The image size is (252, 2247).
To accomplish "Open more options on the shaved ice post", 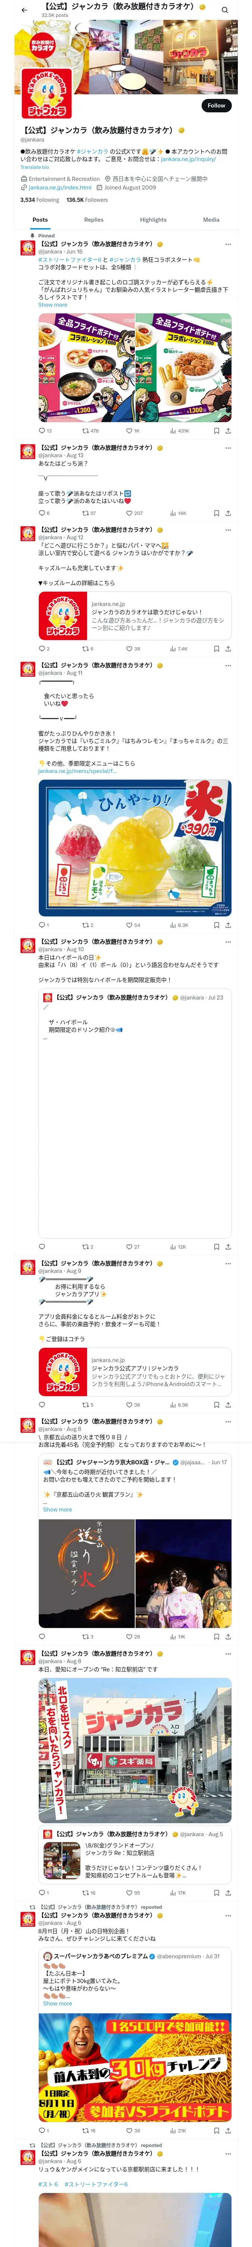I will tap(228, 665).
